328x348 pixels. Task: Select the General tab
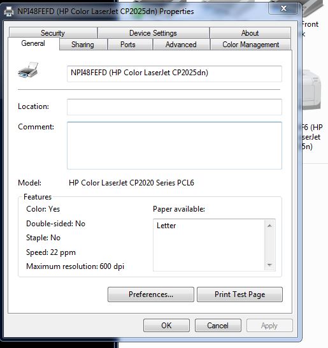[33, 43]
